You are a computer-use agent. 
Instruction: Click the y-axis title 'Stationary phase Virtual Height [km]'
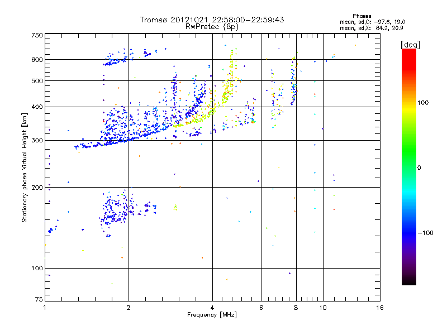coord(25,167)
